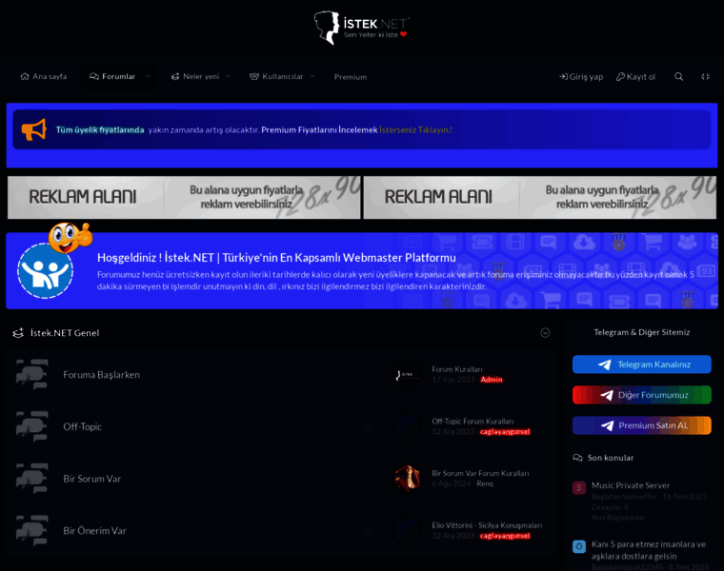Click the welcome community circle icon

coord(46,270)
